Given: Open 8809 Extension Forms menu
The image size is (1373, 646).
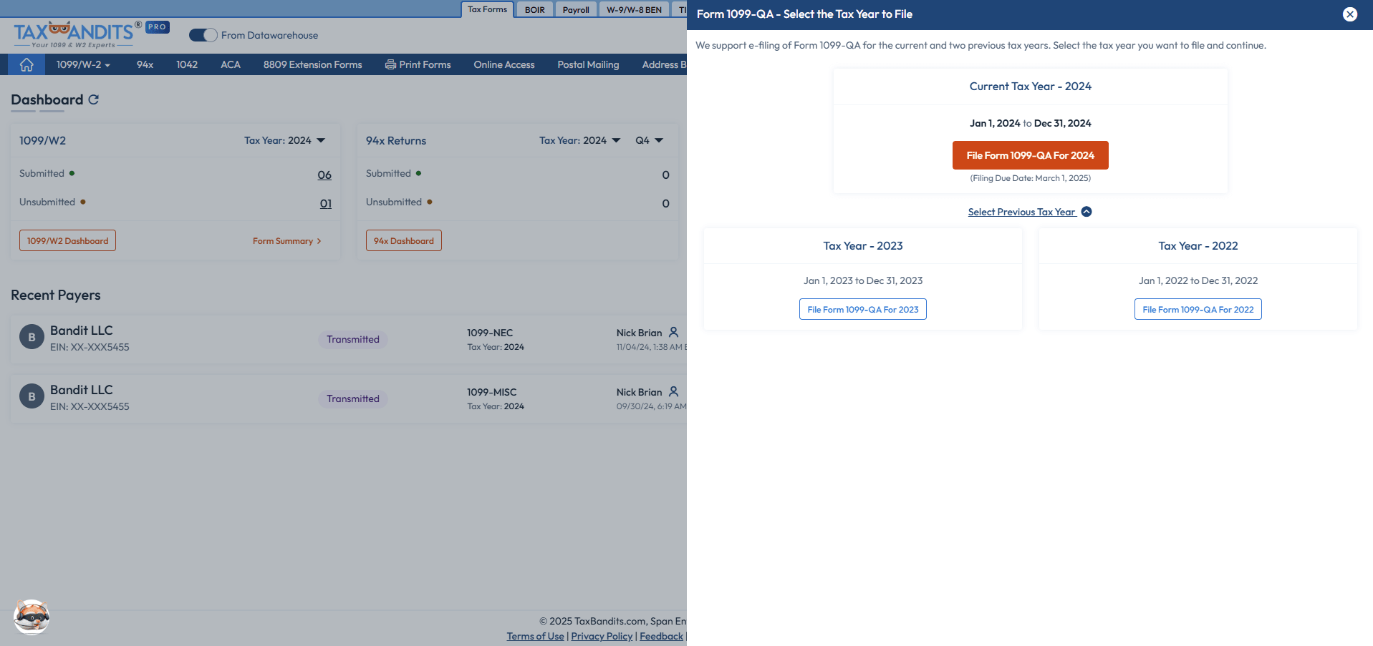Looking at the screenshot, I should tap(312, 64).
